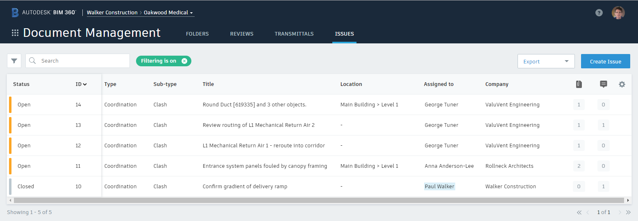The image size is (638, 221).
Task: Click George Tuner in issue 13 row
Action: (441, 125)
